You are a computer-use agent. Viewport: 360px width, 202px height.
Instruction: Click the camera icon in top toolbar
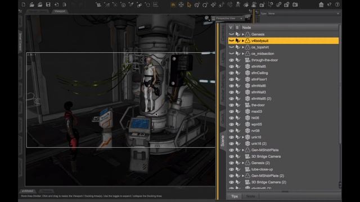tap(295, 4)
